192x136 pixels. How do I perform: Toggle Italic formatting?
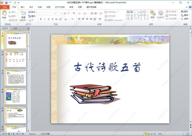point(45,19)
